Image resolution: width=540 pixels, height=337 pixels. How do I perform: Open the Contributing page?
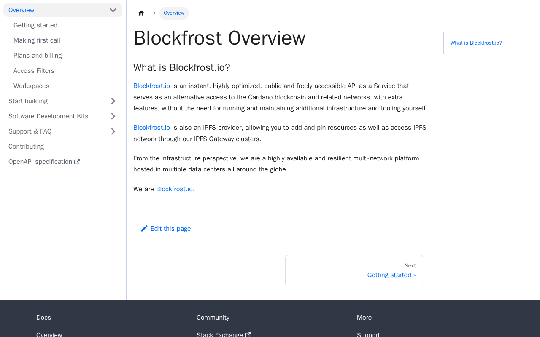coord(26,147)
